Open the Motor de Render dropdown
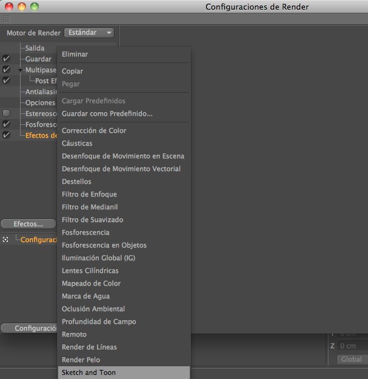The height and width of the screenshot is (379, 368). point(89,33)
